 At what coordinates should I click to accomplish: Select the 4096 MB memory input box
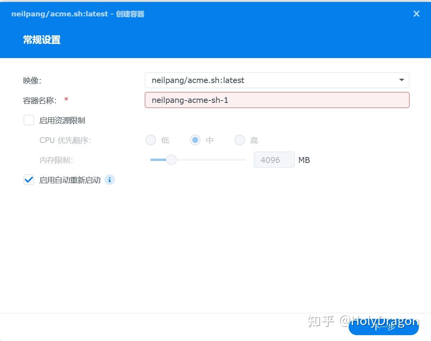[274, 160]
